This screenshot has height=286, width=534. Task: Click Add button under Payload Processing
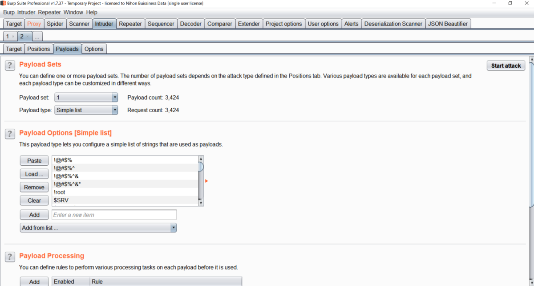coord(34,282)
